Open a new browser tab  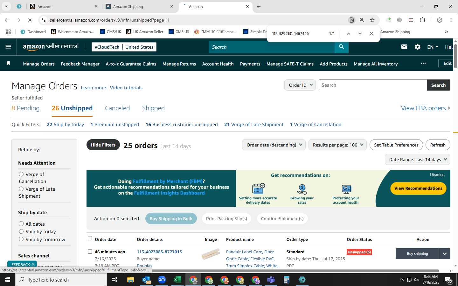(x=259, y=6)
